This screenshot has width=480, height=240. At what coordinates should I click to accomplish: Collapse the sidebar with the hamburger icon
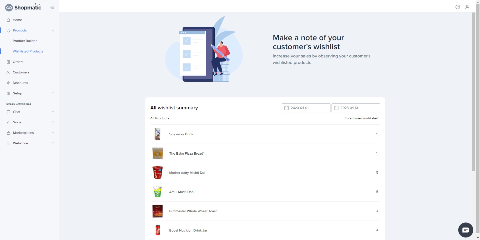point(52,8)
